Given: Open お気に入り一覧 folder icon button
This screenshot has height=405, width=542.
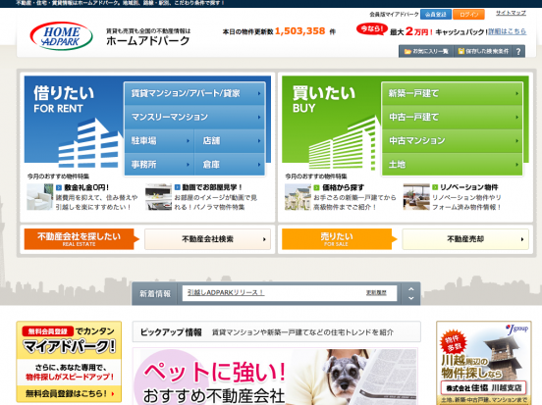Looking at the screenshot, I should (426, 51).
